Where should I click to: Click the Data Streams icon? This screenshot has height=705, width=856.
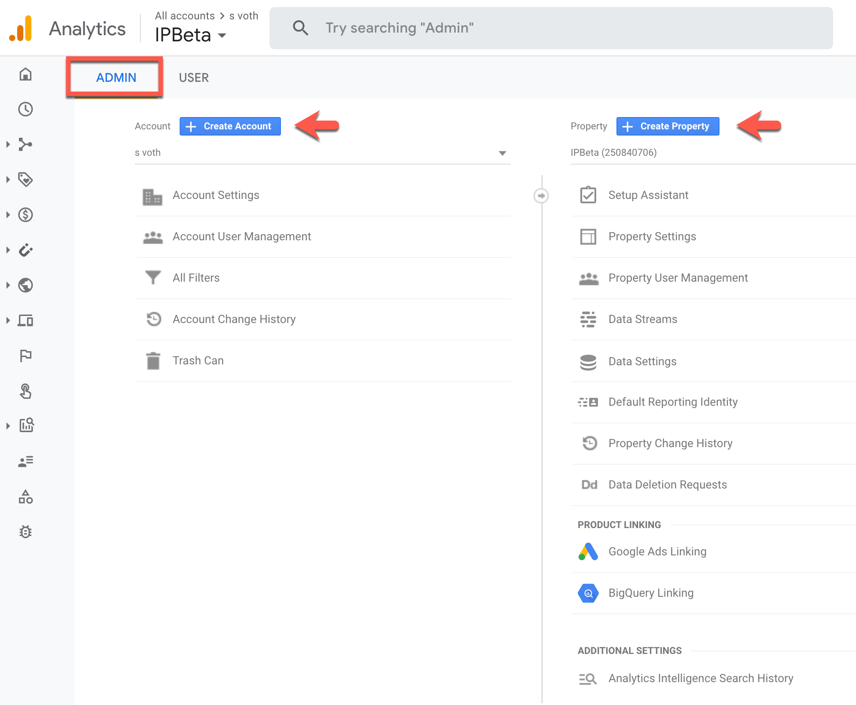(588, 319)
